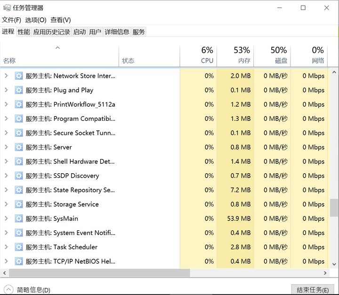Click the horizontal scrollbar thumb
Screen dimensions: 339x295
(x=99, y=273)
